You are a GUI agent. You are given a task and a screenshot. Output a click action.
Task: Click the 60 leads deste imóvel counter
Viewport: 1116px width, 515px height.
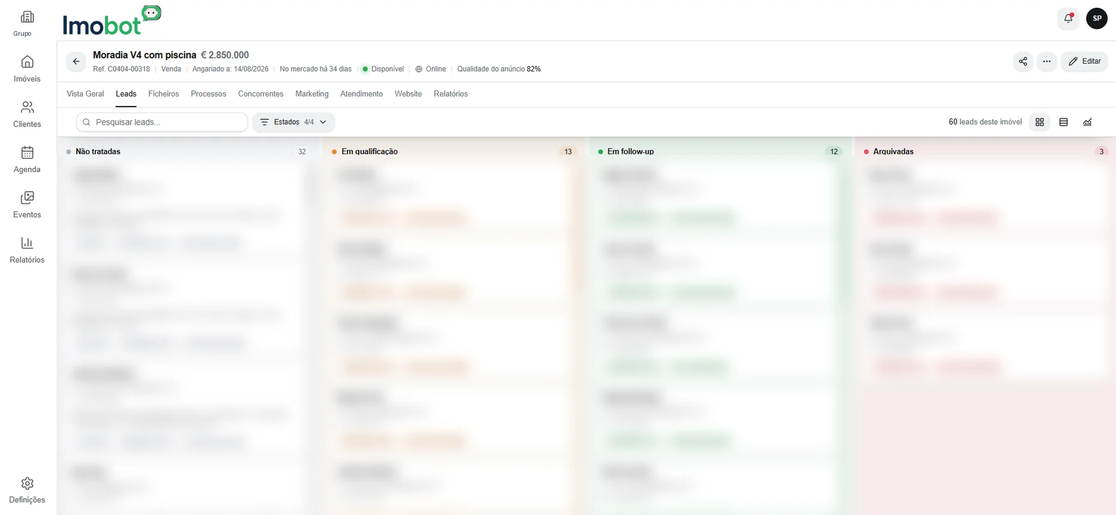pyautogui.click(x=985, y=122)
